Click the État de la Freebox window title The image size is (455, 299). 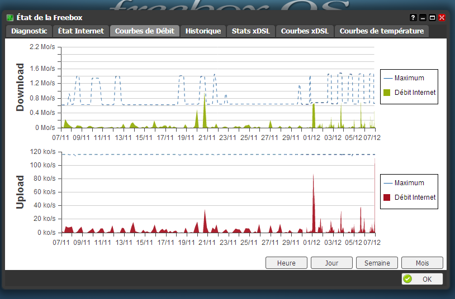point(49,18)
